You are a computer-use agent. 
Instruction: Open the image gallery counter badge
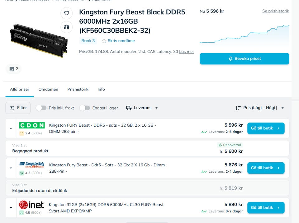(x=13, y=69)
